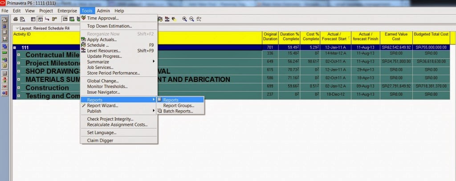Open WBS icon in left sidebar
Image resolution: width=456 pixels, height=181 pixels.
(x=4, y=47)
